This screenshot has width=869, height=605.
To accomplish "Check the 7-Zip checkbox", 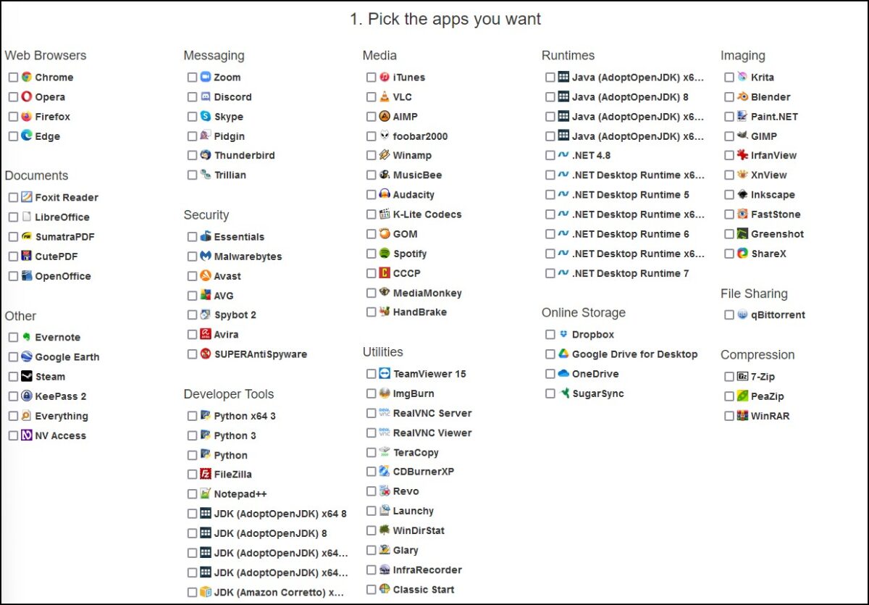I will (729, 377).
